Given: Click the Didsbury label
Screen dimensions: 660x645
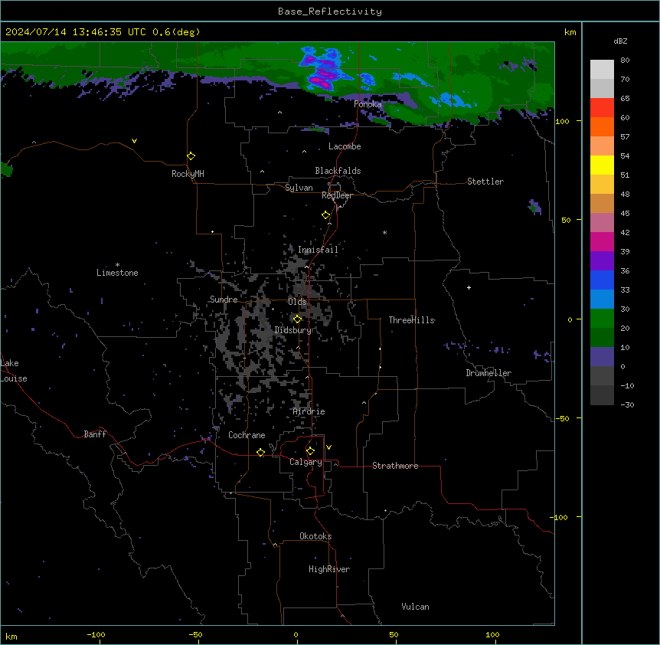Looking at the screenshot, I should pos(293,330).
